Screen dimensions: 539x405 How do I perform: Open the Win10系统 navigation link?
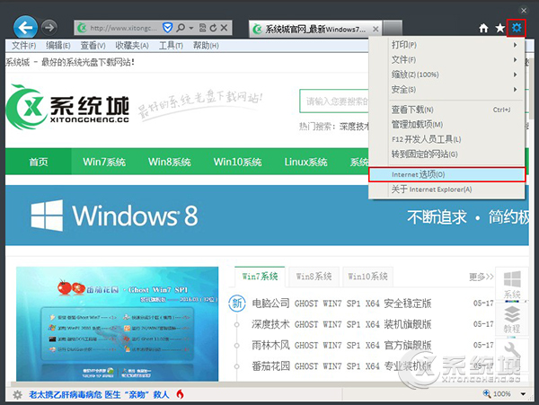(237, 162)
